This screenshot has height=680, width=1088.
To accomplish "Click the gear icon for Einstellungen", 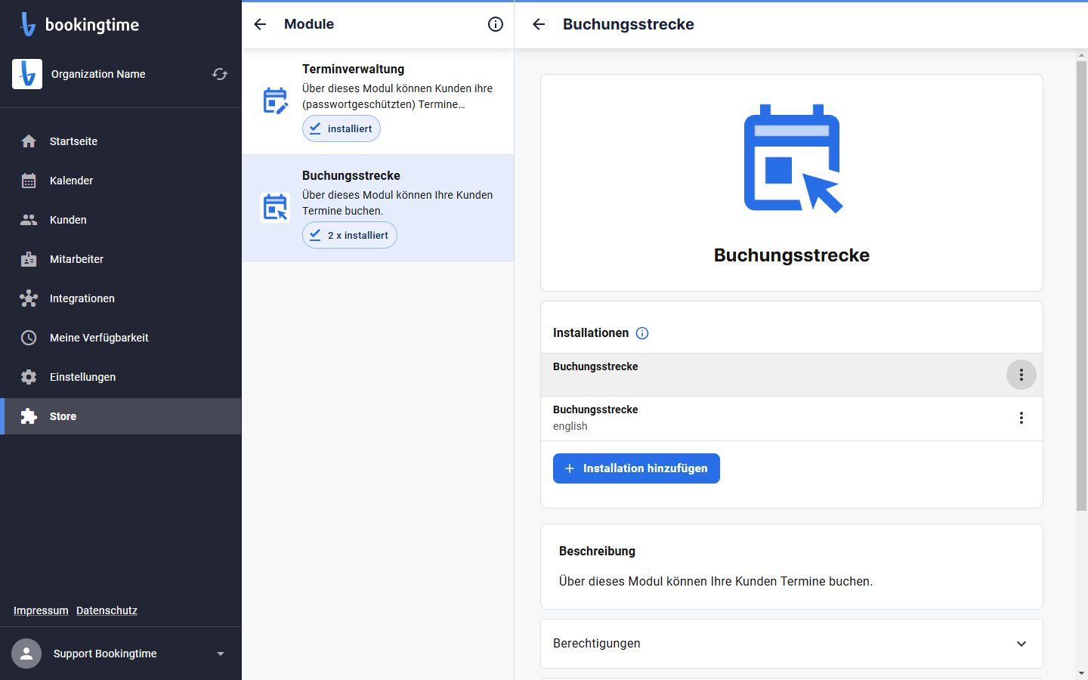I will point(29,377).
